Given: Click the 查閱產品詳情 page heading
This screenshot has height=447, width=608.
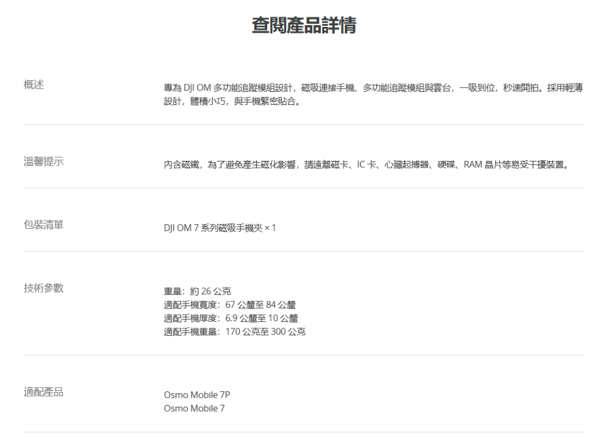Looking at the screenshot, I should [303, 26].
